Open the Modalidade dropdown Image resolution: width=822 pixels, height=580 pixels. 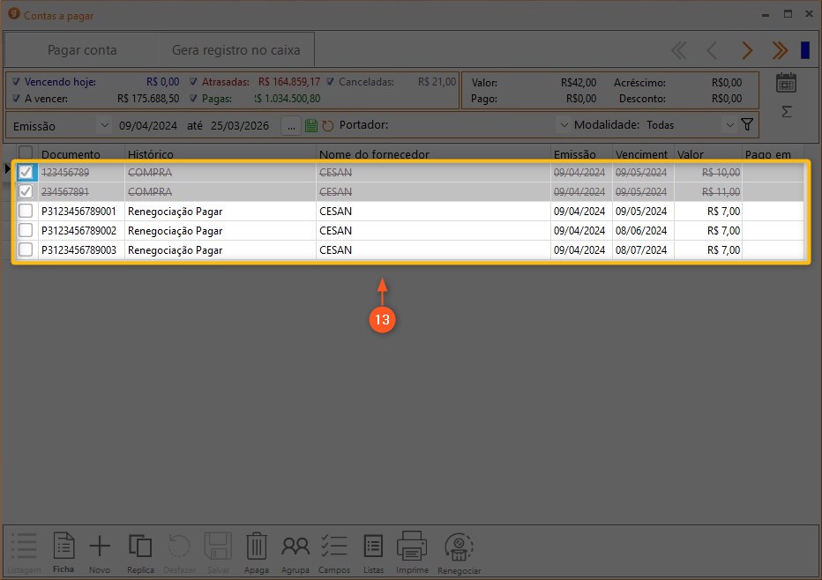click(x=729, y=125)
